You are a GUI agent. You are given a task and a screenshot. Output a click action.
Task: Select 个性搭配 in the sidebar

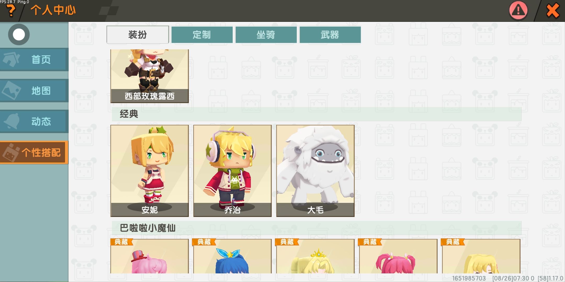(34, 152)
